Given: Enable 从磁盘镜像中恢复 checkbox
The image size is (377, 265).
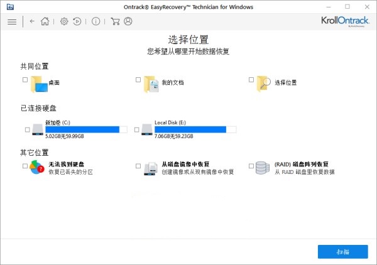Looking at the screenshot, I should coord(138,166).
